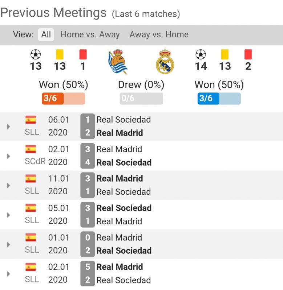Image resolution: width=283 pixels, height=290 pixels.
Task: Click Real Sociedad's yellow card icon
Action: coord(60,55)
